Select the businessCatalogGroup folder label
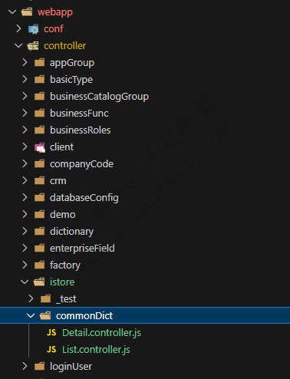Screen dimensions: 290x379 [x=99, y=97]
